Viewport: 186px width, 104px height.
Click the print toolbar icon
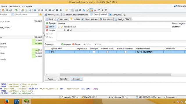10,10
